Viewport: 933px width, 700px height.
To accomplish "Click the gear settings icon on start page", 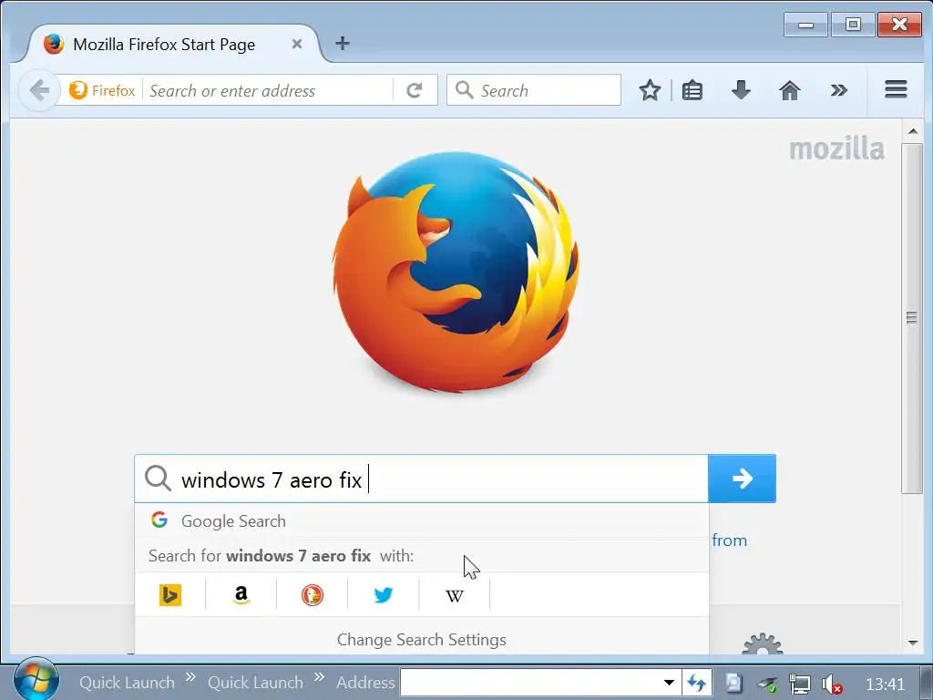I will [763, 644].
